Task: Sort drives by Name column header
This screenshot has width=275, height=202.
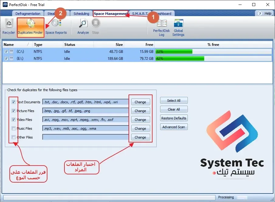Action: click(17, 45)
